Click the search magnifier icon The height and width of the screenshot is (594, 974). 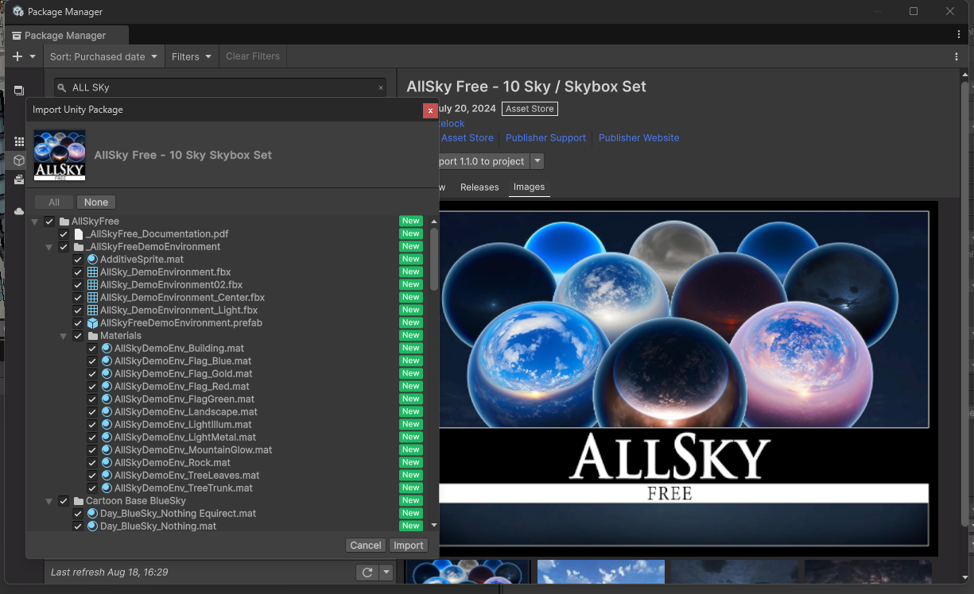(63, 87)
